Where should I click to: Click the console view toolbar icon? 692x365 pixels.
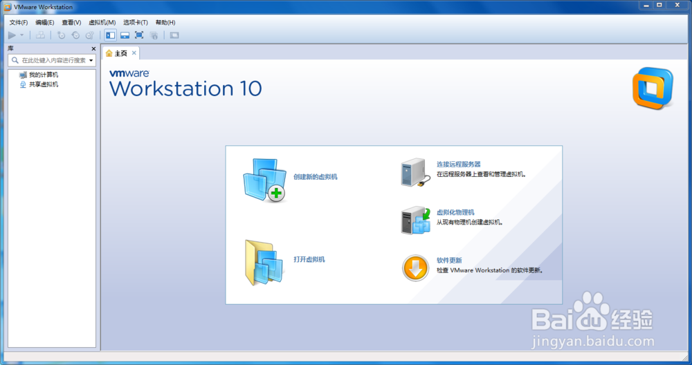pos(174,35)
